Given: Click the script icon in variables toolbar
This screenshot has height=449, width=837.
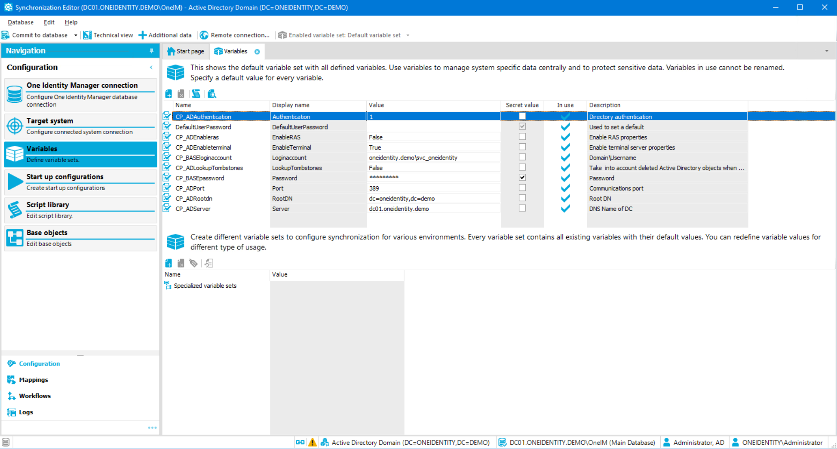Looking at the screenshot, I should [196, 94].
